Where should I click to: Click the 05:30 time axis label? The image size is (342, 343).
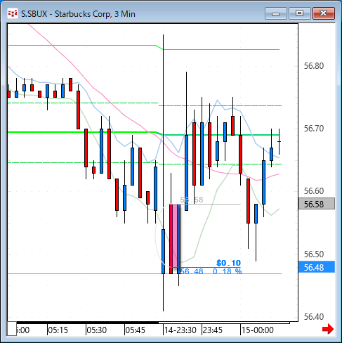[97, 330]
